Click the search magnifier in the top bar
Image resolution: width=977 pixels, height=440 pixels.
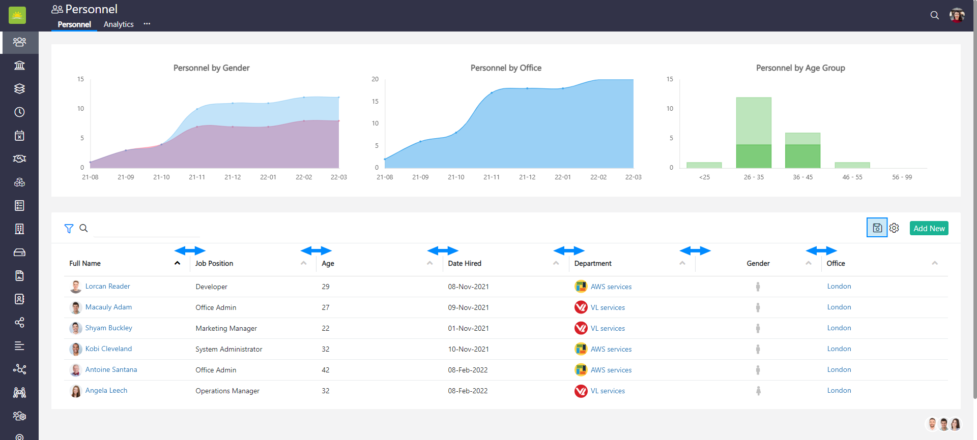coord(934,15)
